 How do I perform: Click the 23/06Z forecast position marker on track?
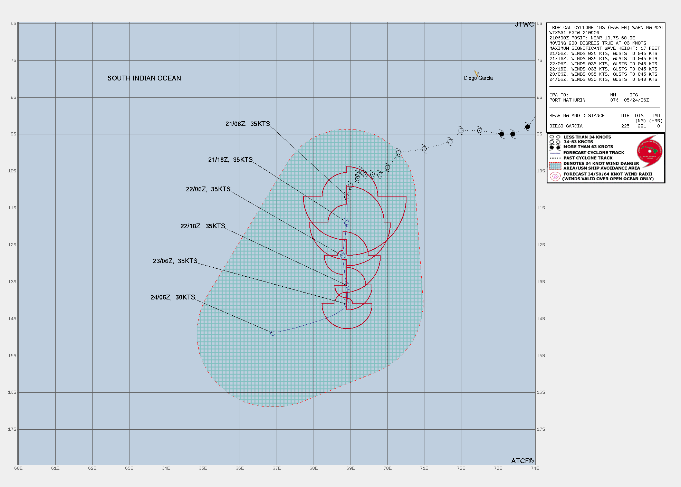347,304
